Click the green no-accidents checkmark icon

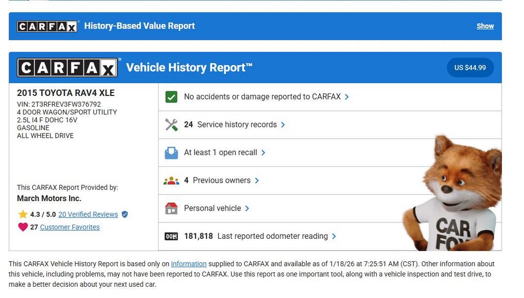(x=171, y=97)
